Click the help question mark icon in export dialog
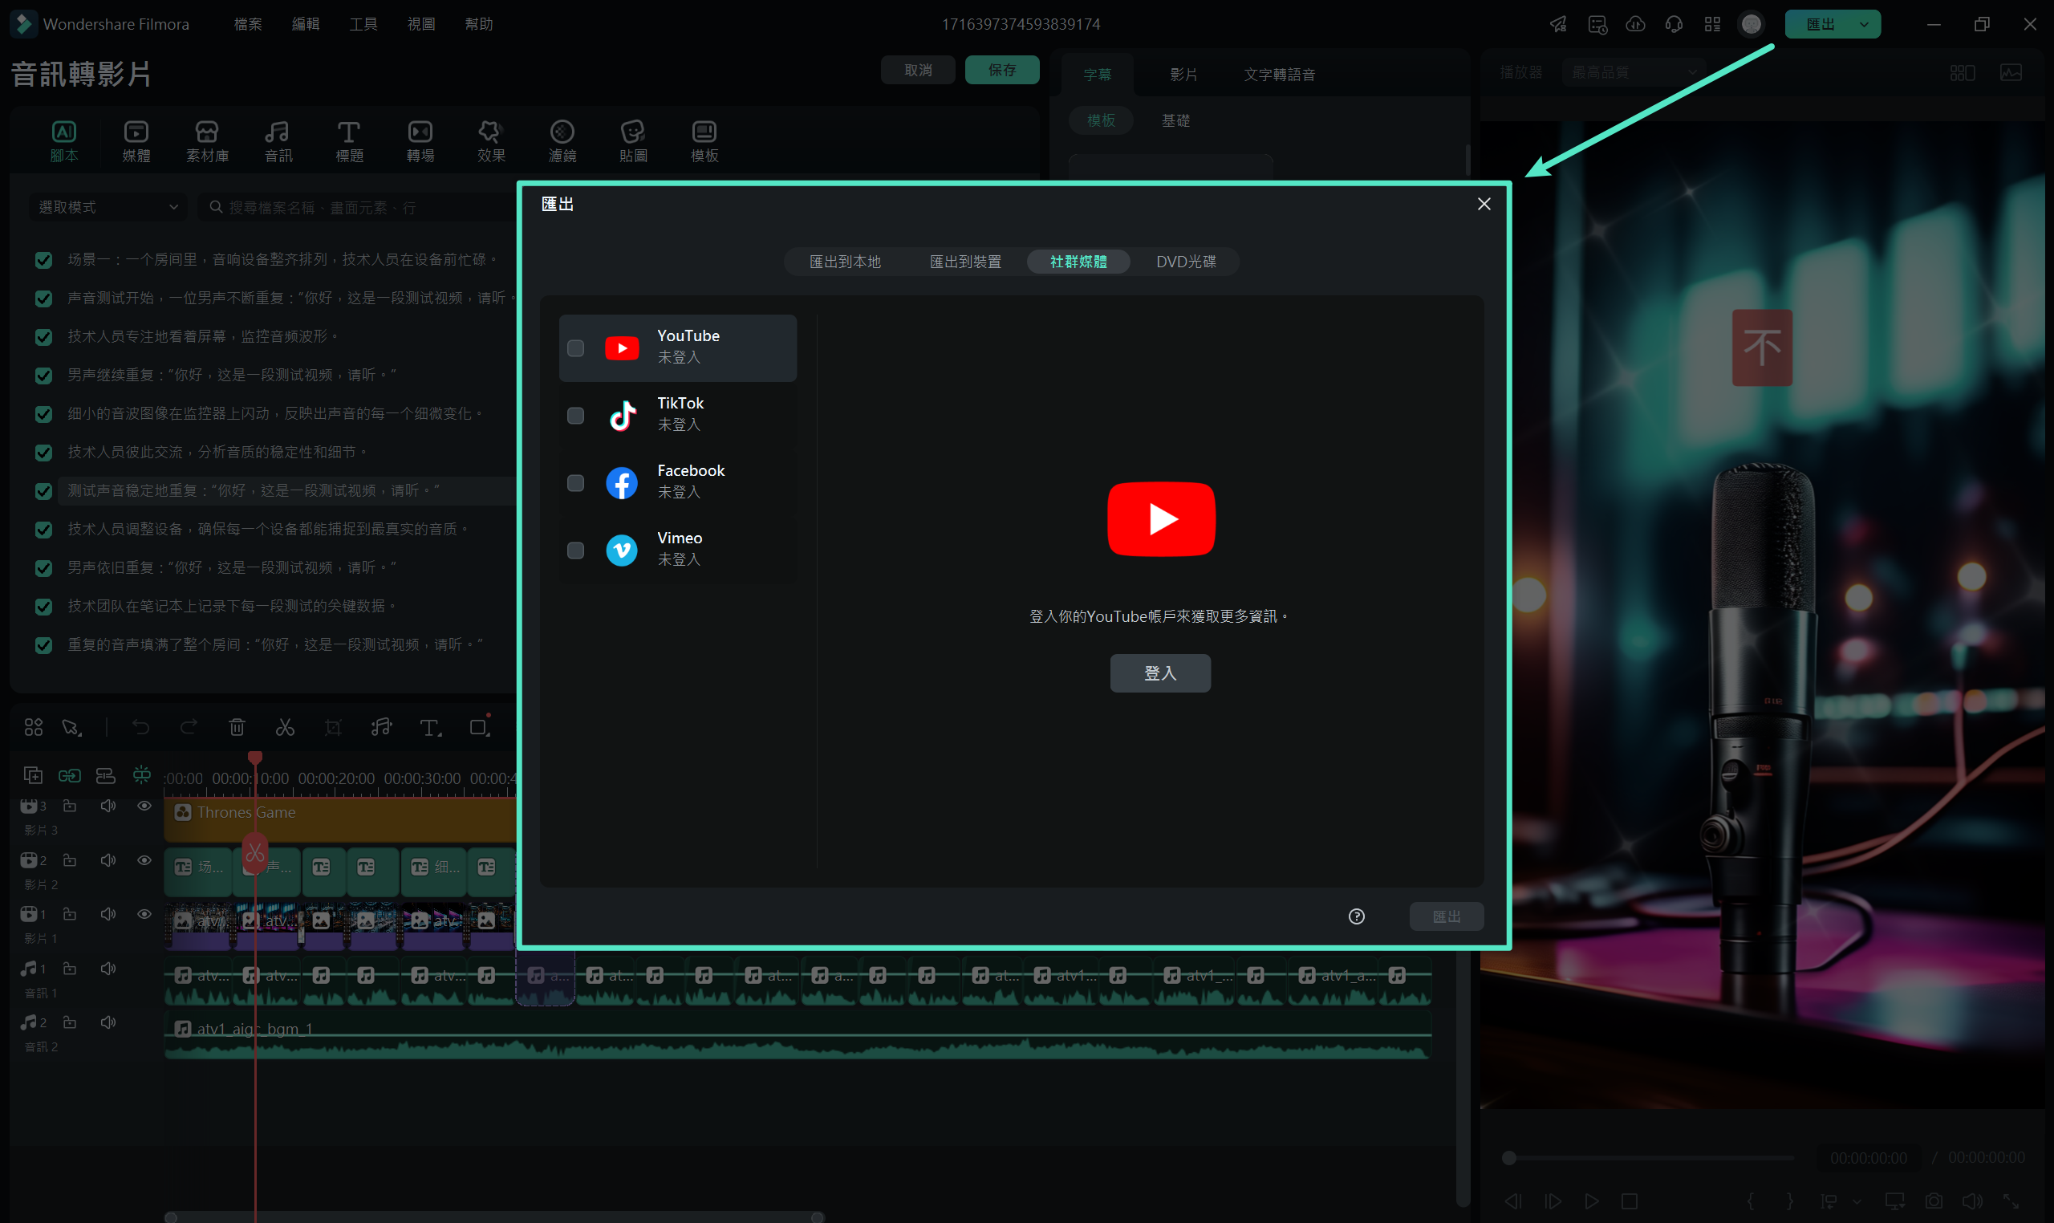 point(1356,916)
